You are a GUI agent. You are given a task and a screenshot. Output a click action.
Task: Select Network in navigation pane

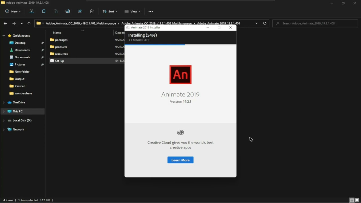point(18,129)
